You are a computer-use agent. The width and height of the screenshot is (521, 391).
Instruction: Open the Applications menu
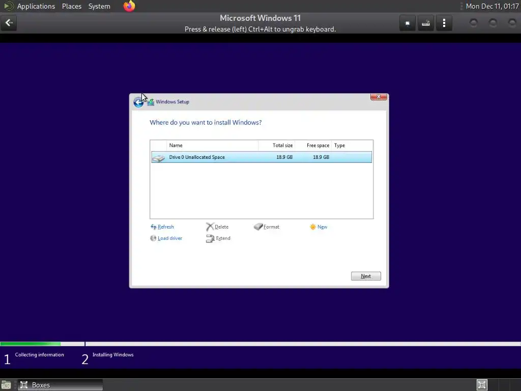(x=36, y=6)
